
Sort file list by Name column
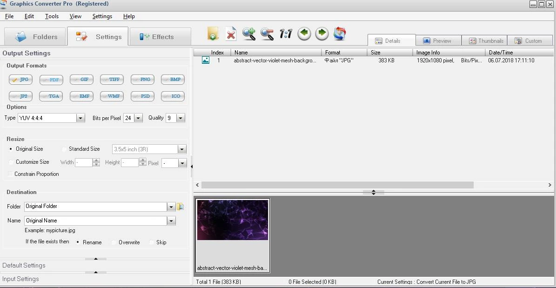pos(276,53)
